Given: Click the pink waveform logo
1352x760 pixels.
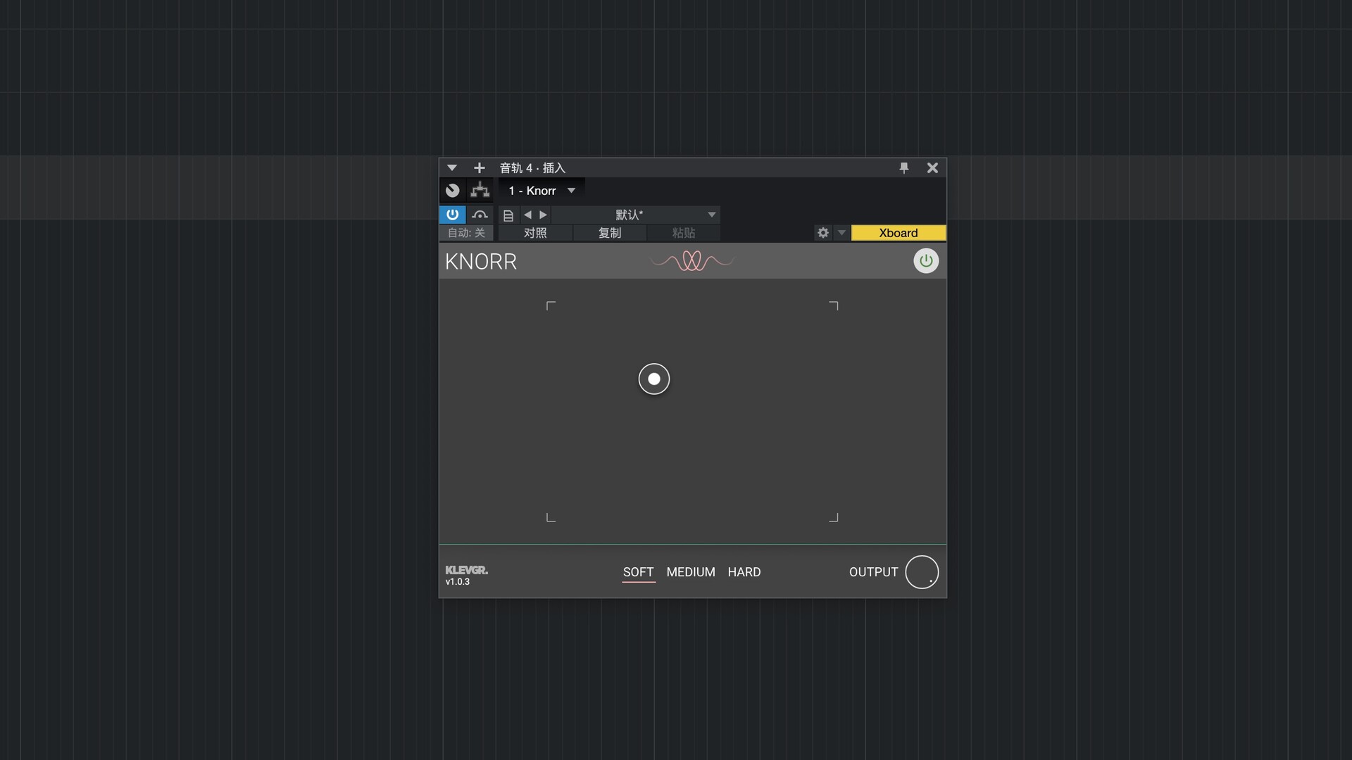Looking at the screenshot, I should click(x=692, y=261).
